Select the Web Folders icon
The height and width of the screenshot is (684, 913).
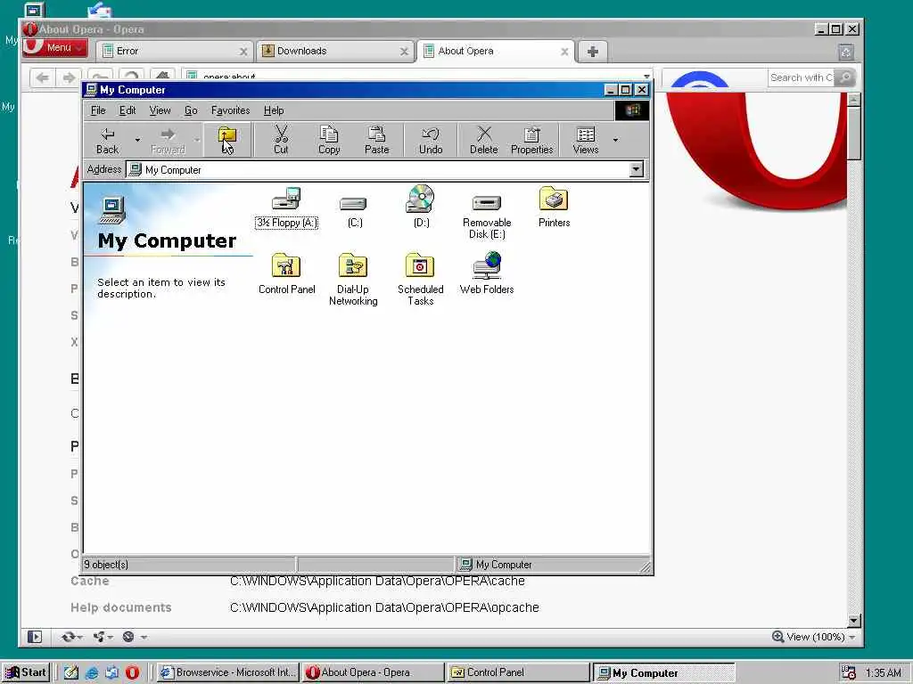point(487,274)
